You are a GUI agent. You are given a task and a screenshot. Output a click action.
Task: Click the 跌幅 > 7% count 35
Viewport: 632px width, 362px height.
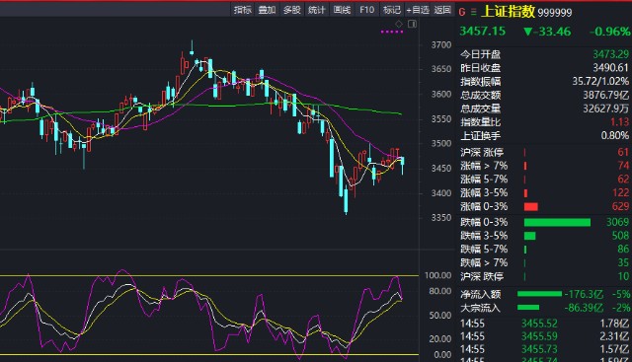click(x=623, y=263)
